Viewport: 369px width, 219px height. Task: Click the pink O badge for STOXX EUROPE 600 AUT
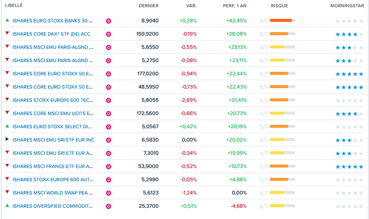tap(108, 180)
